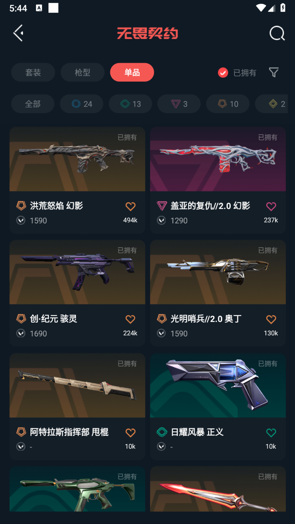This screenshot has width=295, height=524.
Task: Favorite 盖亚的复仇//2.0 幻影 with its pink heart
Action: point(271,206)
